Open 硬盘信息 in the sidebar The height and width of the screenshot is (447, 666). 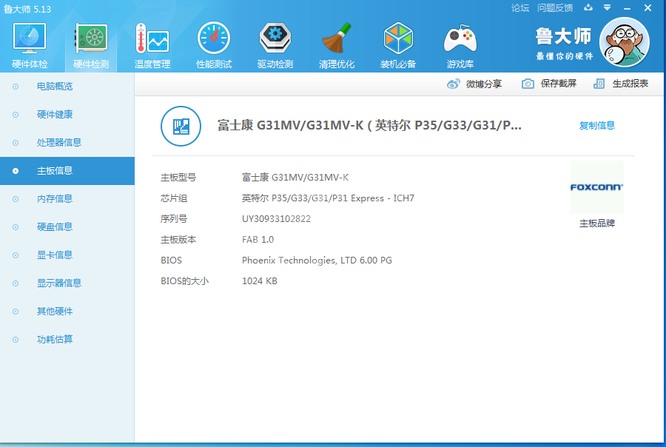67,227
